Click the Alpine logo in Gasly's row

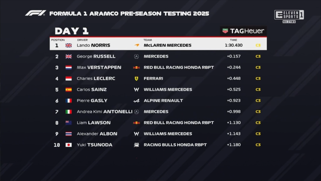136,101
